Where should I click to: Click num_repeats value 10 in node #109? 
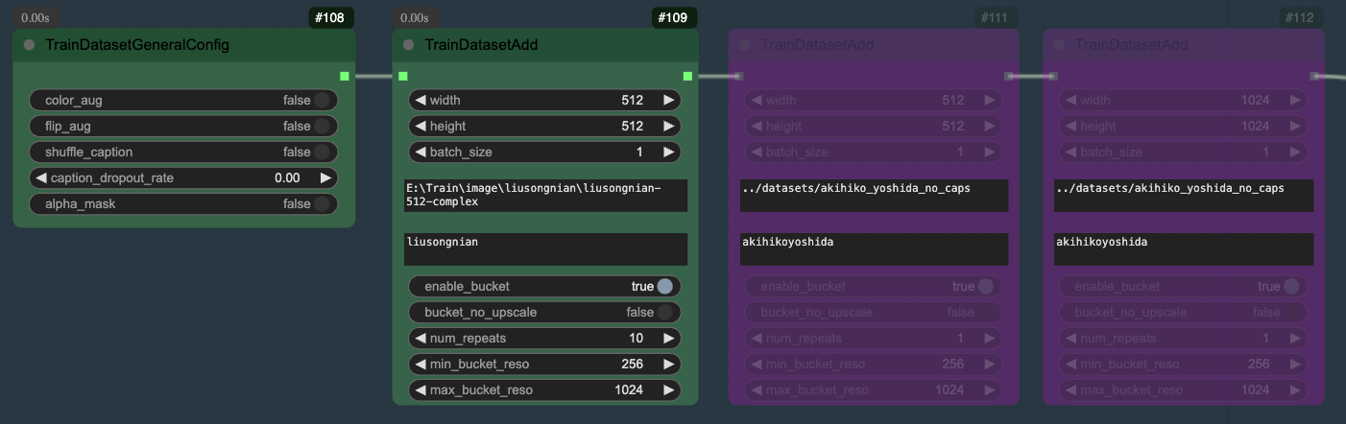[636, 338]
